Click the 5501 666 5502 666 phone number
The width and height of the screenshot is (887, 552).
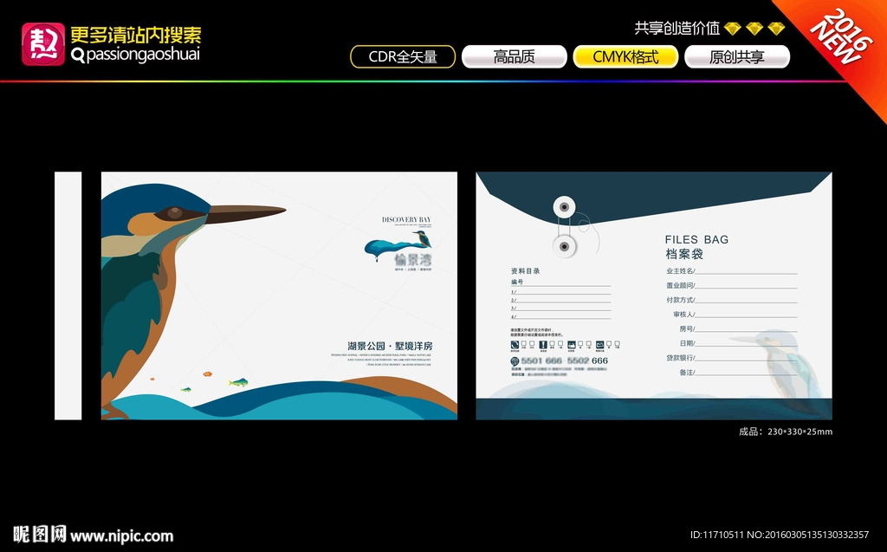point(565,360)
